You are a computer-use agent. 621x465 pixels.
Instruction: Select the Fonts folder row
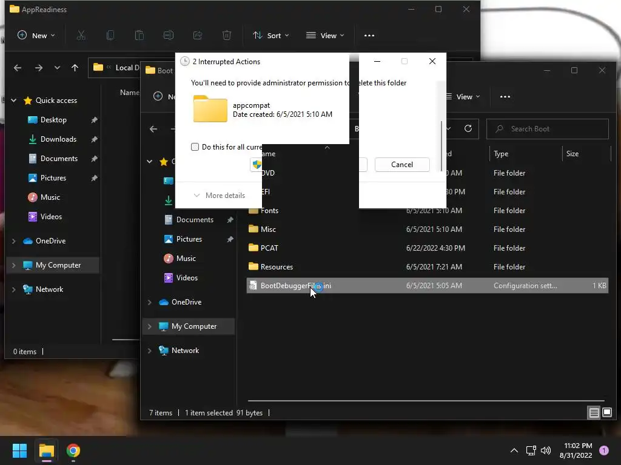point(428,211)
